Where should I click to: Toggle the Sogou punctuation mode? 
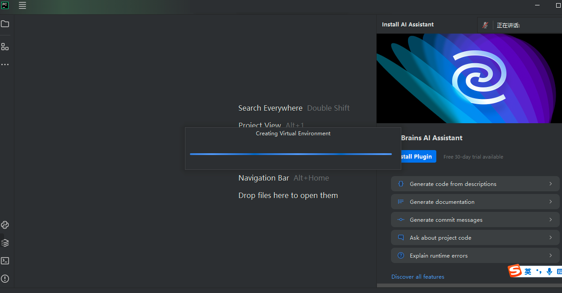(x=539, y=271)
